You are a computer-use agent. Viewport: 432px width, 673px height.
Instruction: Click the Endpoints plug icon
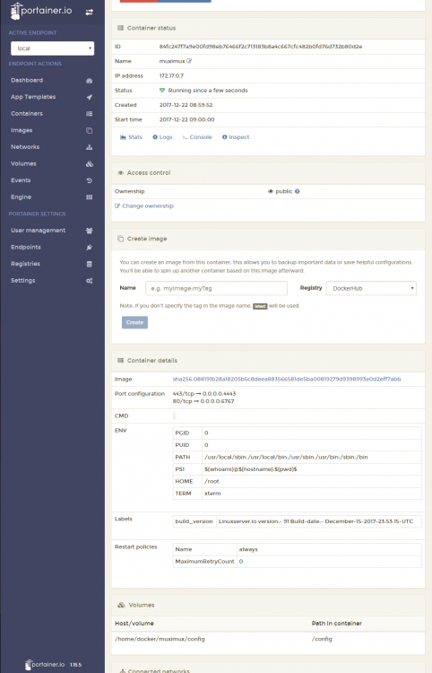[x=89, y=248]
